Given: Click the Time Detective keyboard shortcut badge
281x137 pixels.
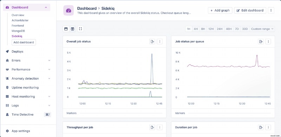Looking at the screenshot, I should click(x=47, y=115).
